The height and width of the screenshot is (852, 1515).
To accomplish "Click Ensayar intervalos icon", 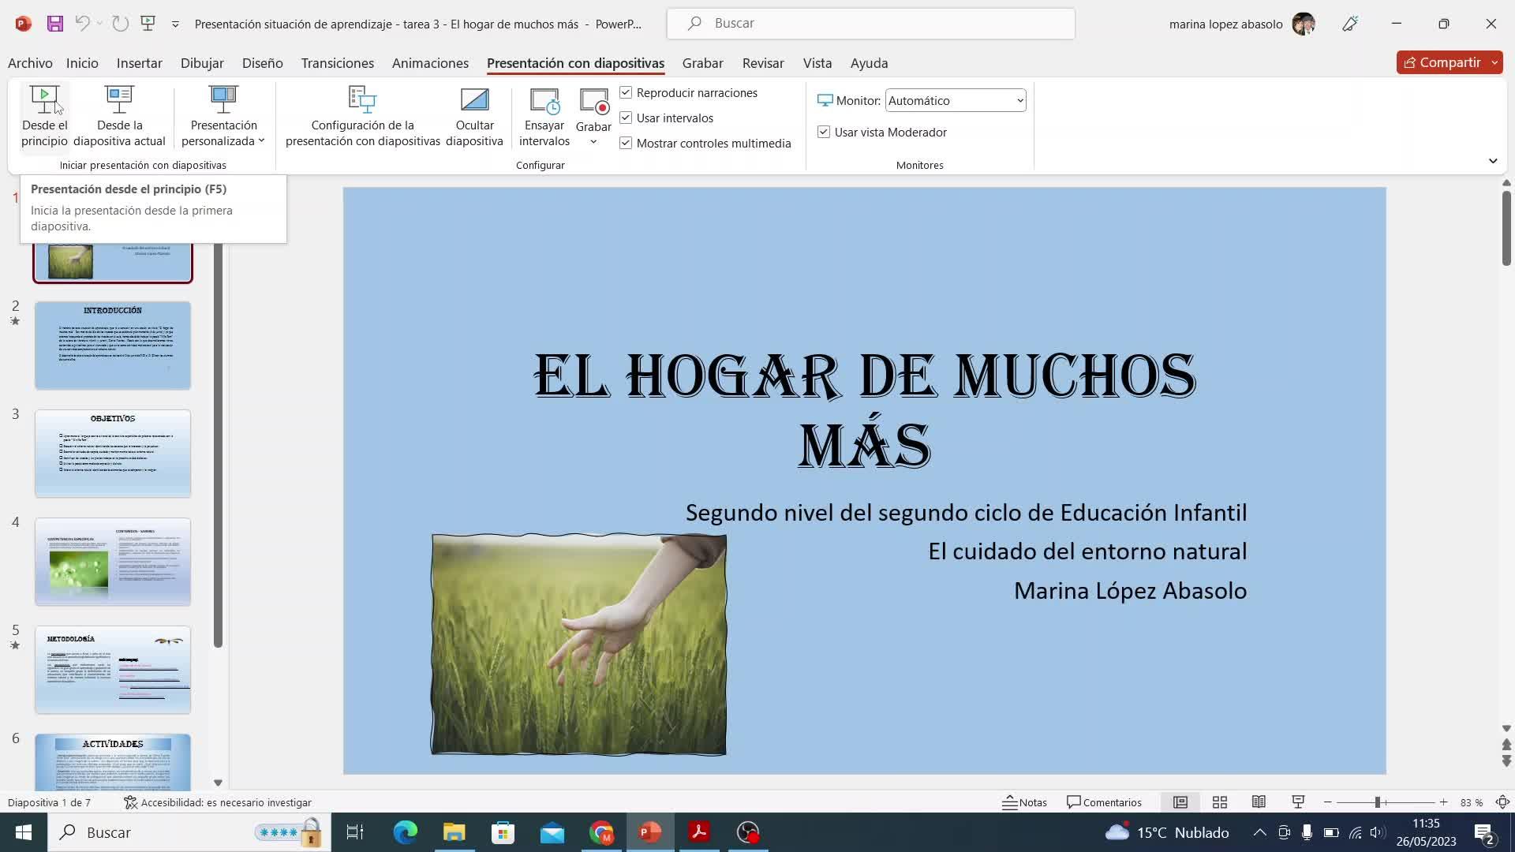I will coord(544,101).
